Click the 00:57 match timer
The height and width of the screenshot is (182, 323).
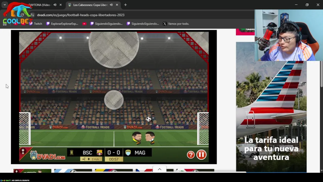coord(114,159)
